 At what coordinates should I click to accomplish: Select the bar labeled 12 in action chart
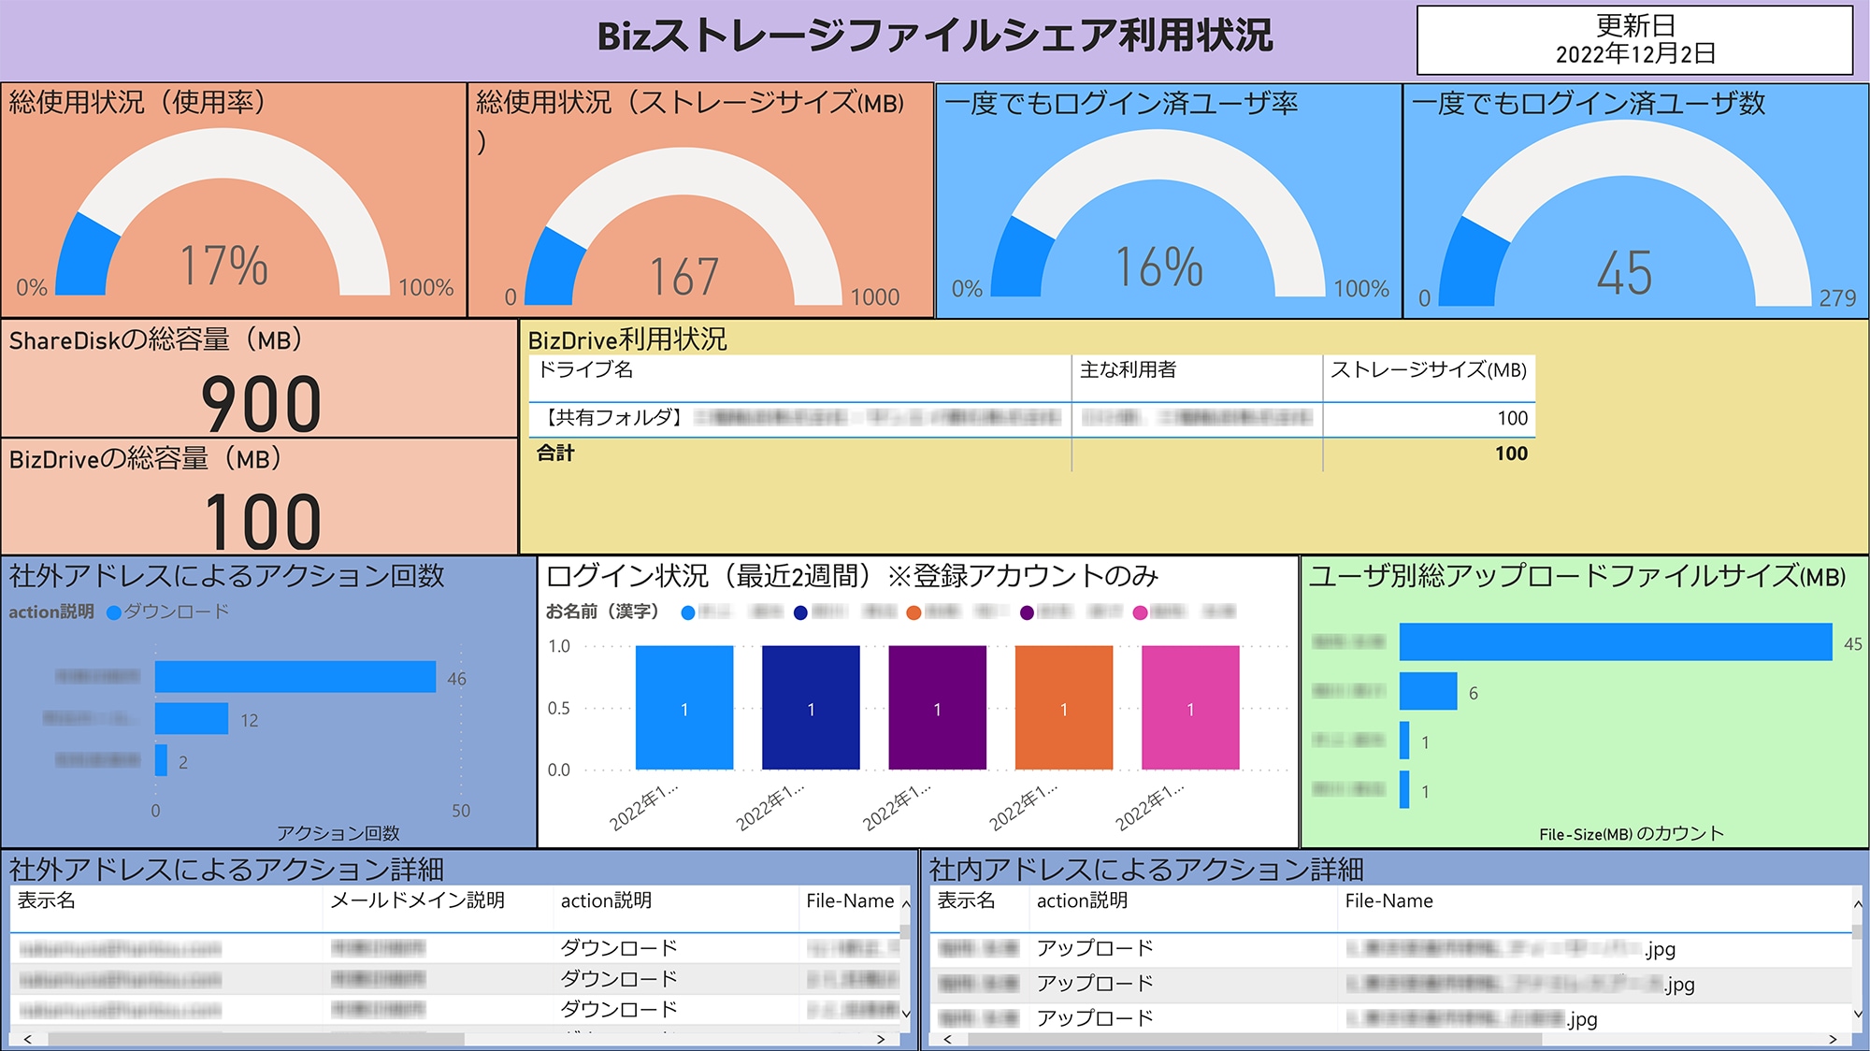point(192,718)
